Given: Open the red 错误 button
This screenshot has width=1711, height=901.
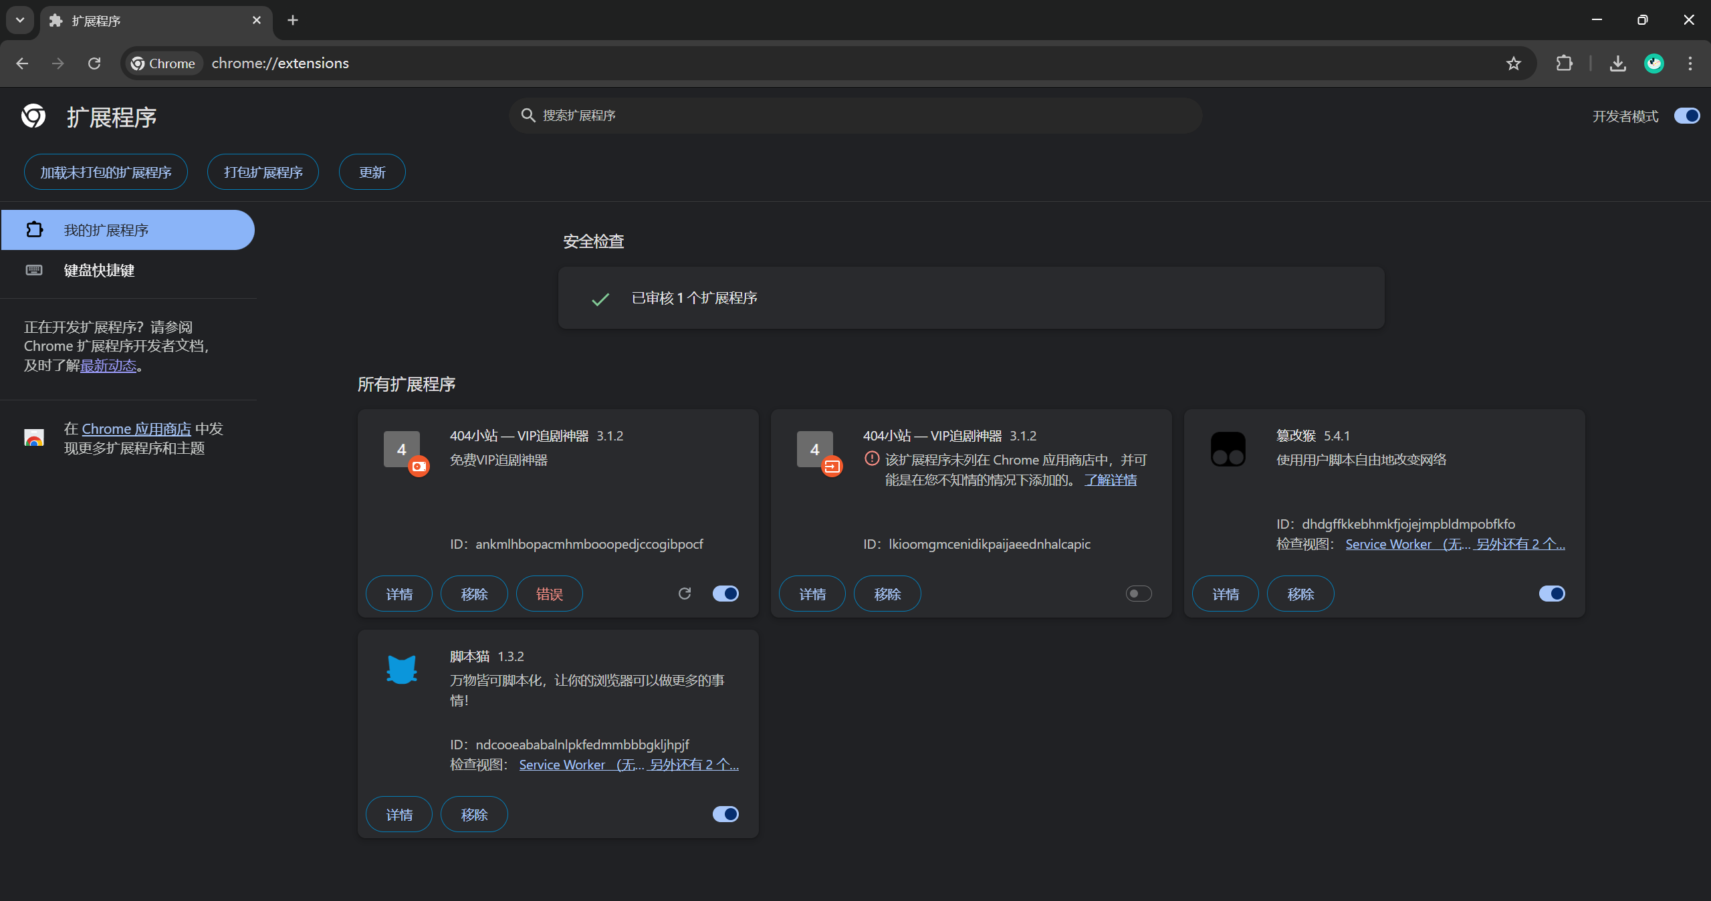Looking at the screenshot, I should (549, 594).
